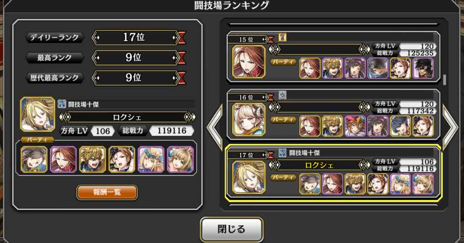
Task: Click the ロクシェ name field in the left panel
Action: (127, 117)
